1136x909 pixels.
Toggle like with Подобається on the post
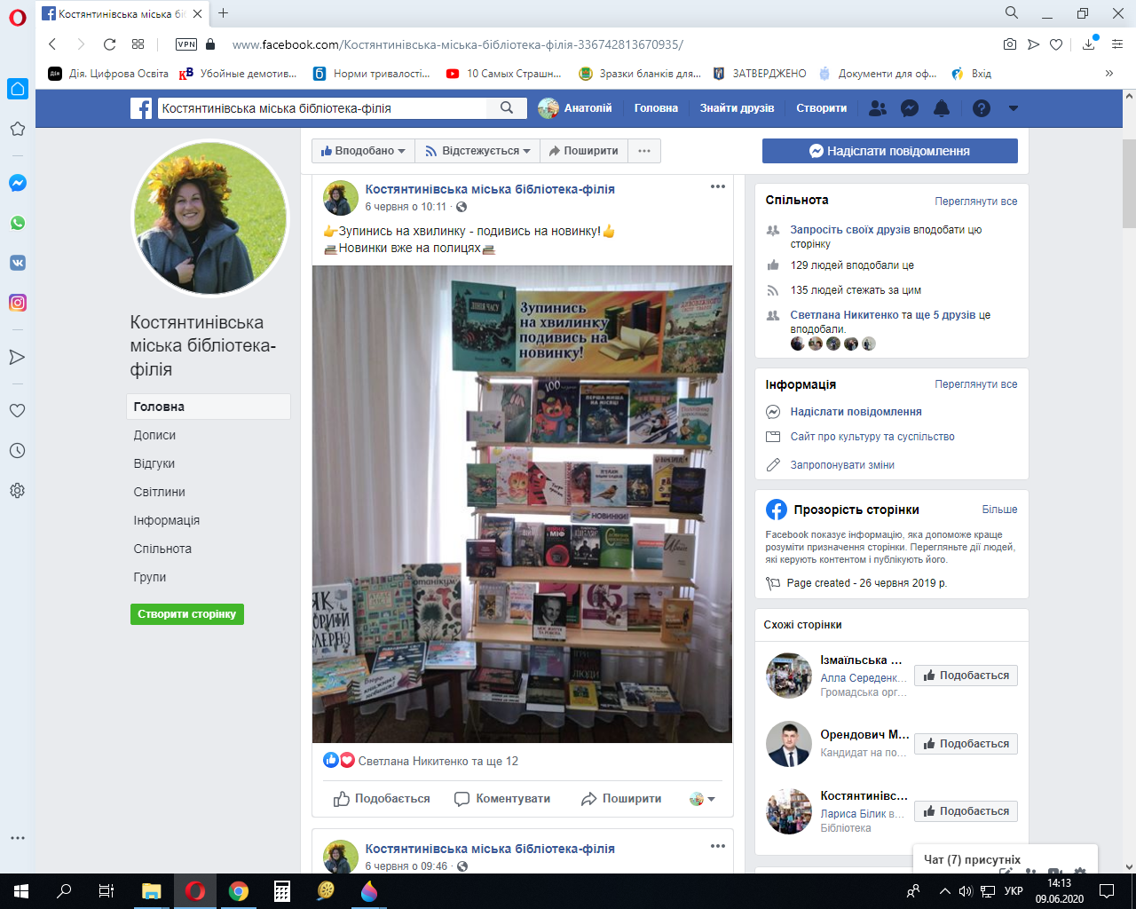382,799
